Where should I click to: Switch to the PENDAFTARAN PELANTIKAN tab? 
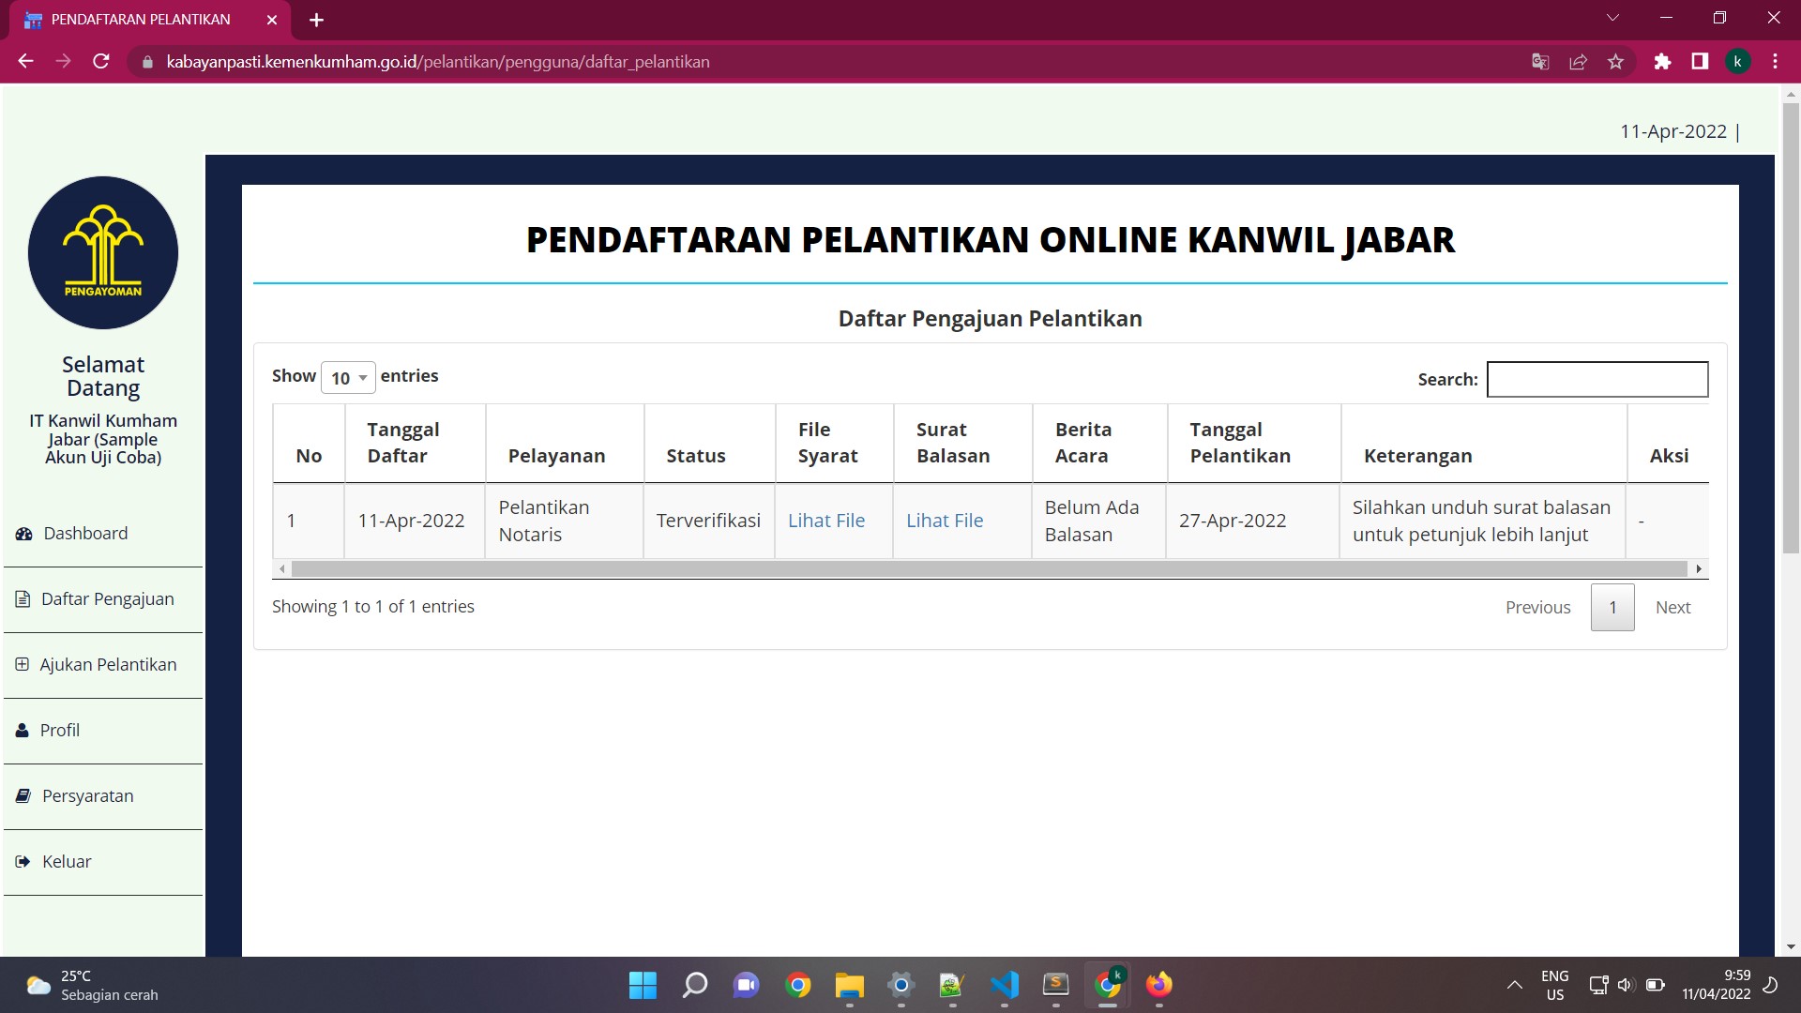pyautogui.click(x=141, y=20)
